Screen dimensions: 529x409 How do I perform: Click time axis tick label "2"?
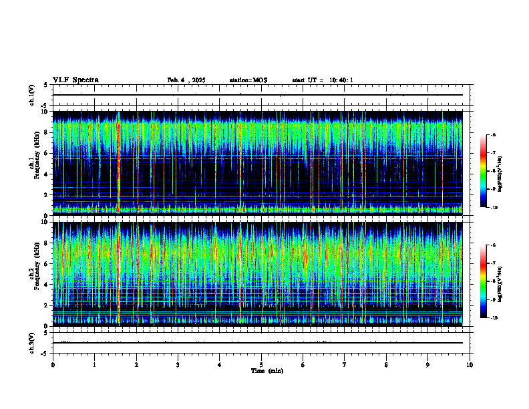click(136, 365)
